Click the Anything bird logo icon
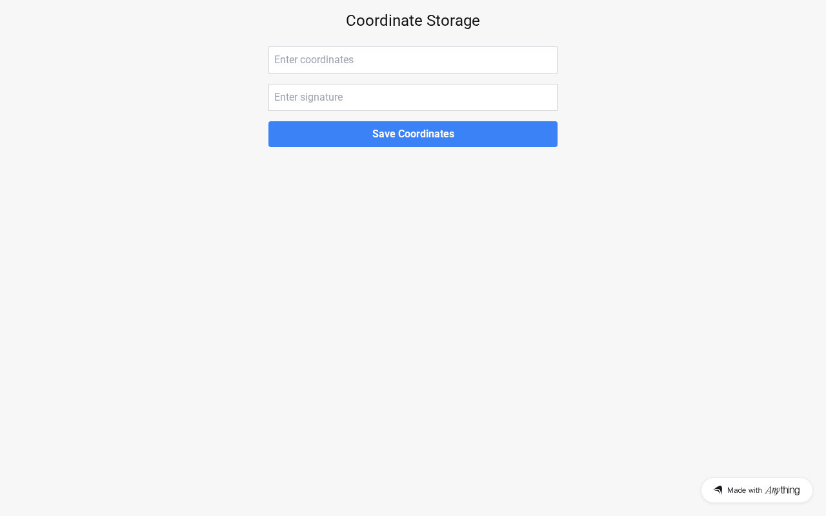The image size is (826, 516). tap(718, 490)
